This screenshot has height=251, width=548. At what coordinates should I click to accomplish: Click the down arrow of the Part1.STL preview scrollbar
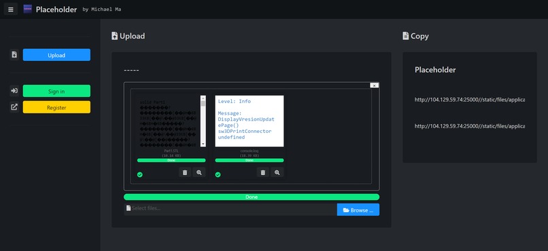pos(203,144)
